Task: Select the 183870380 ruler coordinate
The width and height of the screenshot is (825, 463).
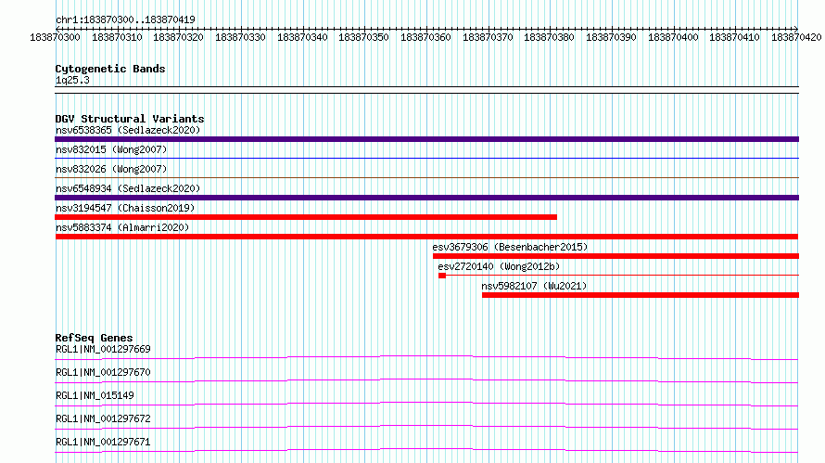Action: click(x=550, y=37)
